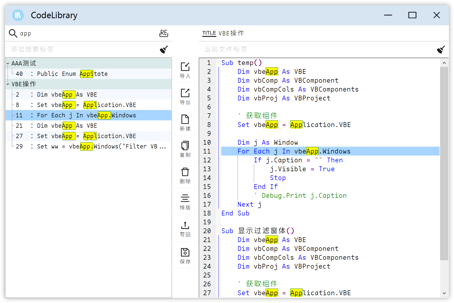Clear search tags with the left broom icon
Image resolution: width=454 pixels, height=303 pixels.
pos(164,49)
